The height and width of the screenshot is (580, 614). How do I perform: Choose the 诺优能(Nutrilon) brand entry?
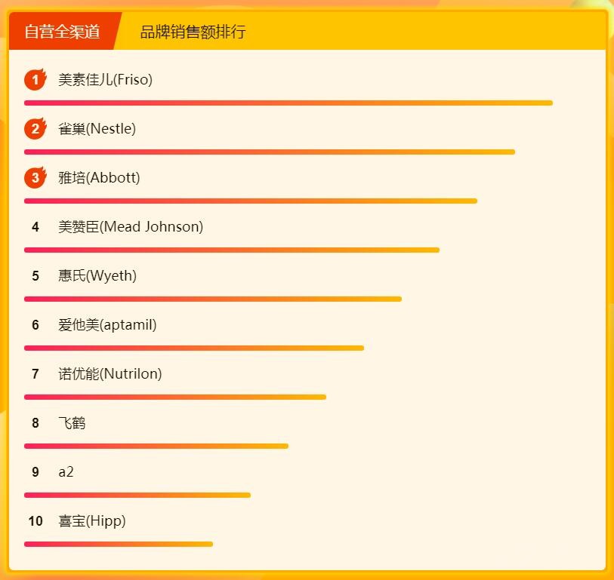click(110, 374)
